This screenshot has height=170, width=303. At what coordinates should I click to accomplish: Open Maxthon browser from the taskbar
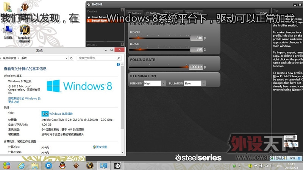point(48,166)
